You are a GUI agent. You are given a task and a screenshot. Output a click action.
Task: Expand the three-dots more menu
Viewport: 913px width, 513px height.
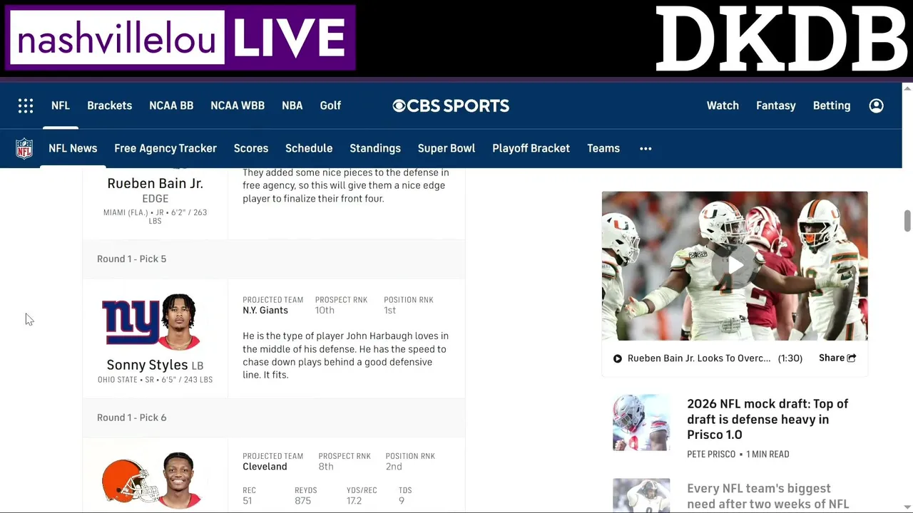coord(646,148)
